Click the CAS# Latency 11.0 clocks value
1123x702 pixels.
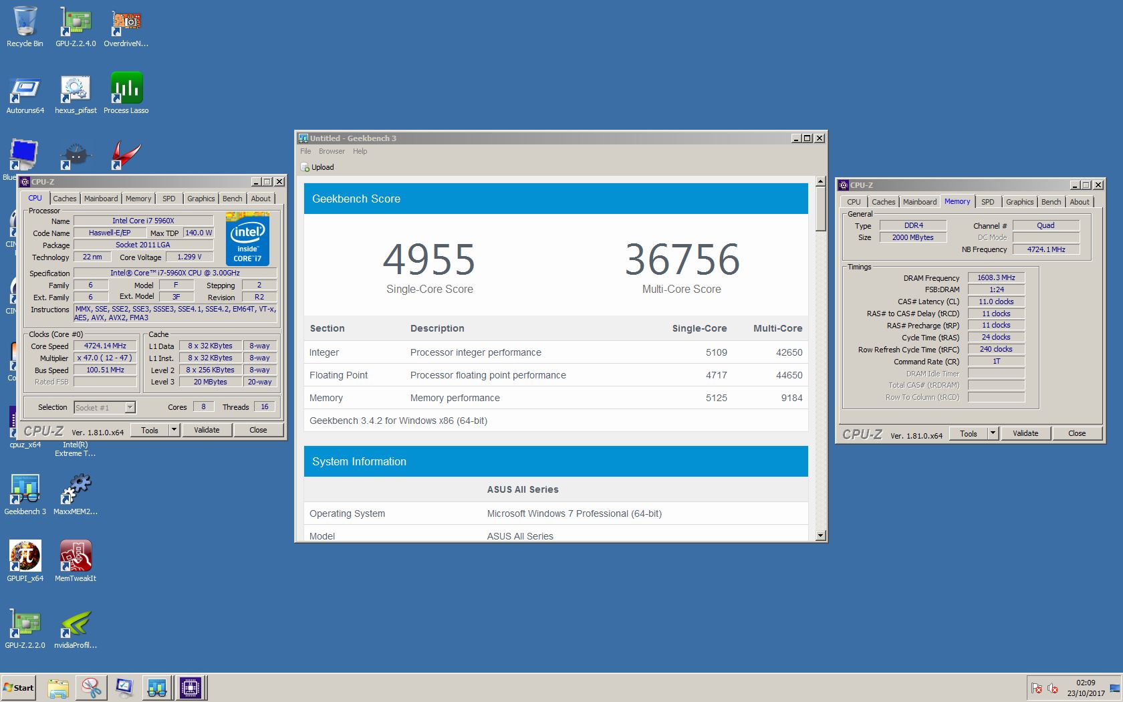coord(996,302)
